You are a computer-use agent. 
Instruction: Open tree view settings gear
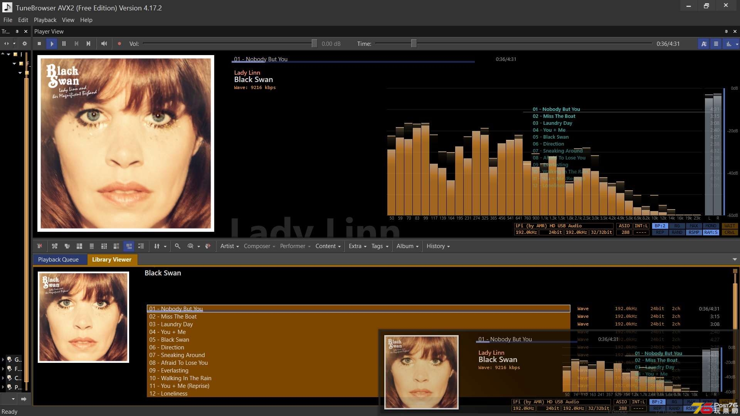[x=25, y=44]
